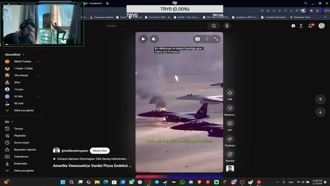Viewport: 330px width, 186px height.
Task: Open the browser downloads arrow icon
Action: 291,11
